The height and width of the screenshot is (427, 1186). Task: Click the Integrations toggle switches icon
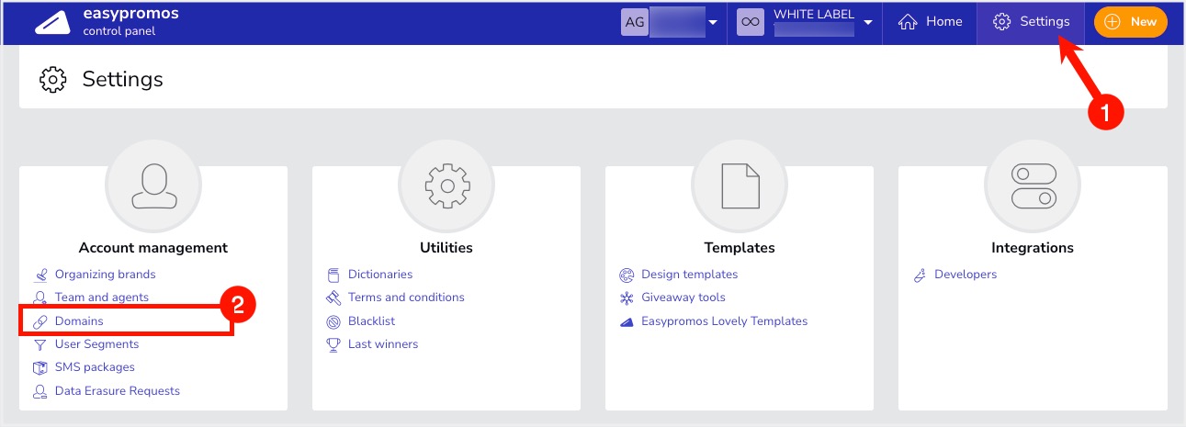pos(1033,187)
